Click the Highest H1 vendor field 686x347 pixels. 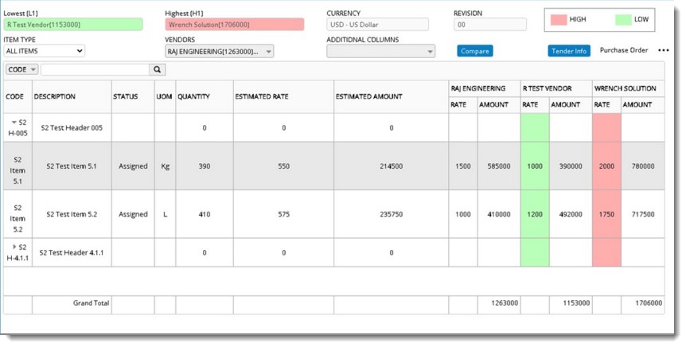point(234,25)
